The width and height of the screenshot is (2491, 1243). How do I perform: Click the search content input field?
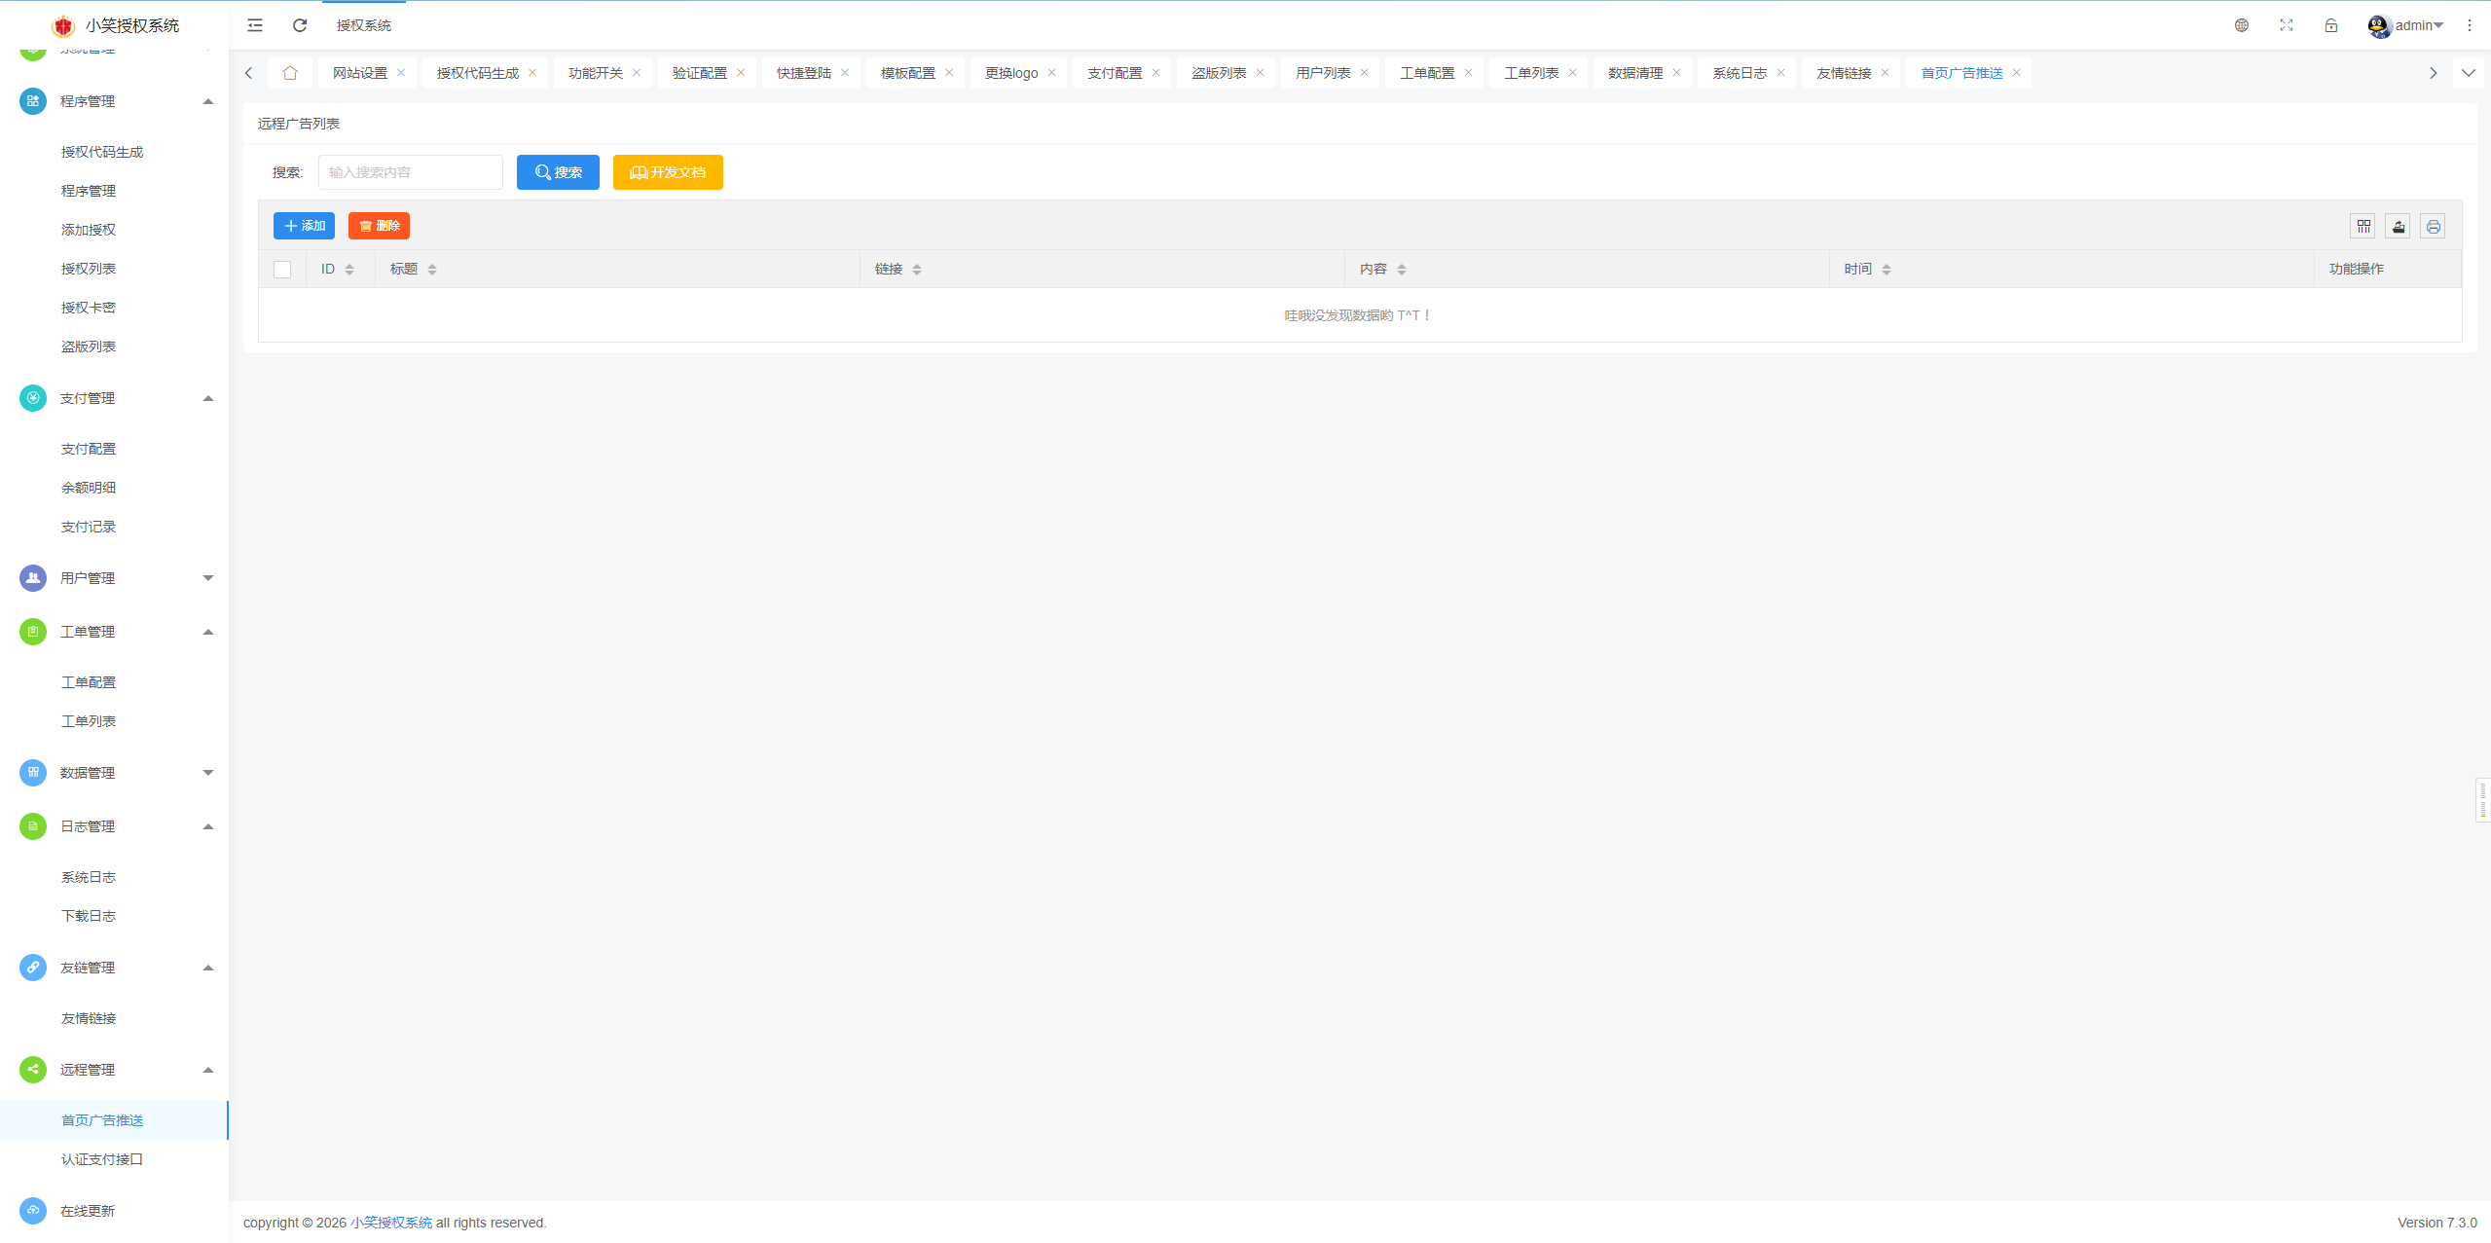tap(410, 172)
